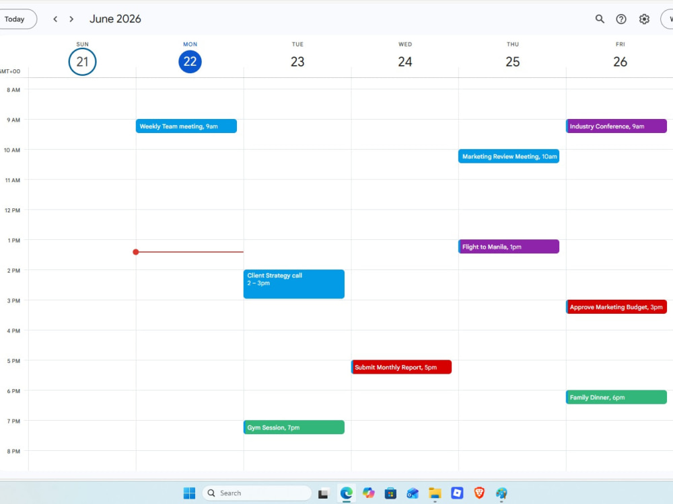The height and width of the screenshot is (504, 673).
Task: Open the Approve Marketing Budget event
Action: [x=616, y=306]
